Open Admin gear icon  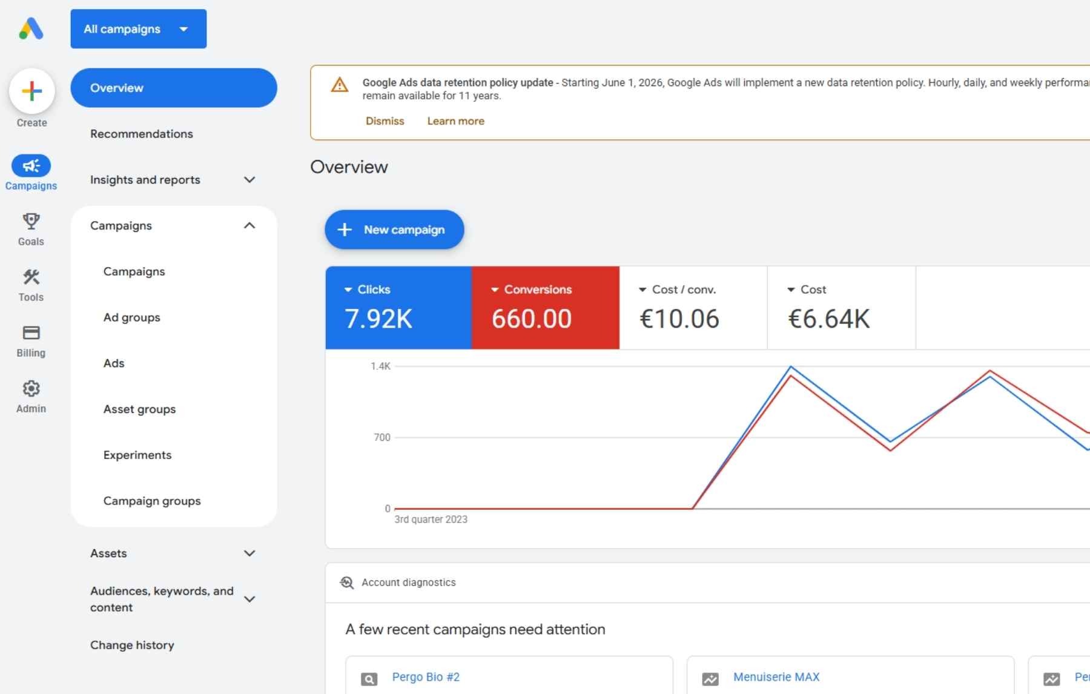tap(31, 388)
